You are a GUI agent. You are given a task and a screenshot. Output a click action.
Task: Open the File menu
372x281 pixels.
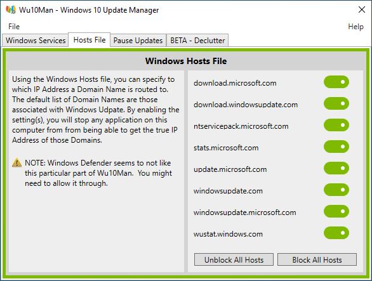click(x=14, y=27)
